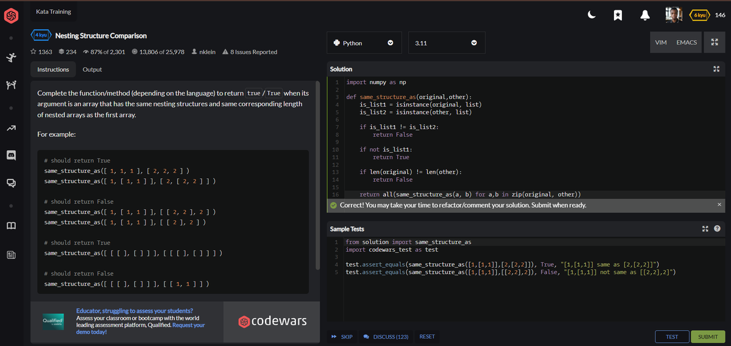Click the Qualified ad logo
Screen dimensions: 731x346
click(53, 320)
